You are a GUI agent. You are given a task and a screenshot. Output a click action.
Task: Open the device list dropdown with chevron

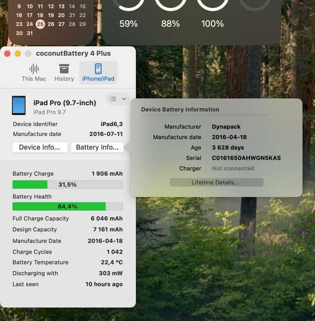click(x=118, y=99)
